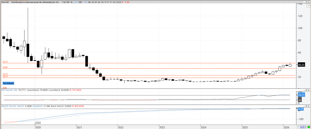The height and width of the screenshot is (129, 311).
Task: Click the blue wave indicators icon
Action: [298, 127]
